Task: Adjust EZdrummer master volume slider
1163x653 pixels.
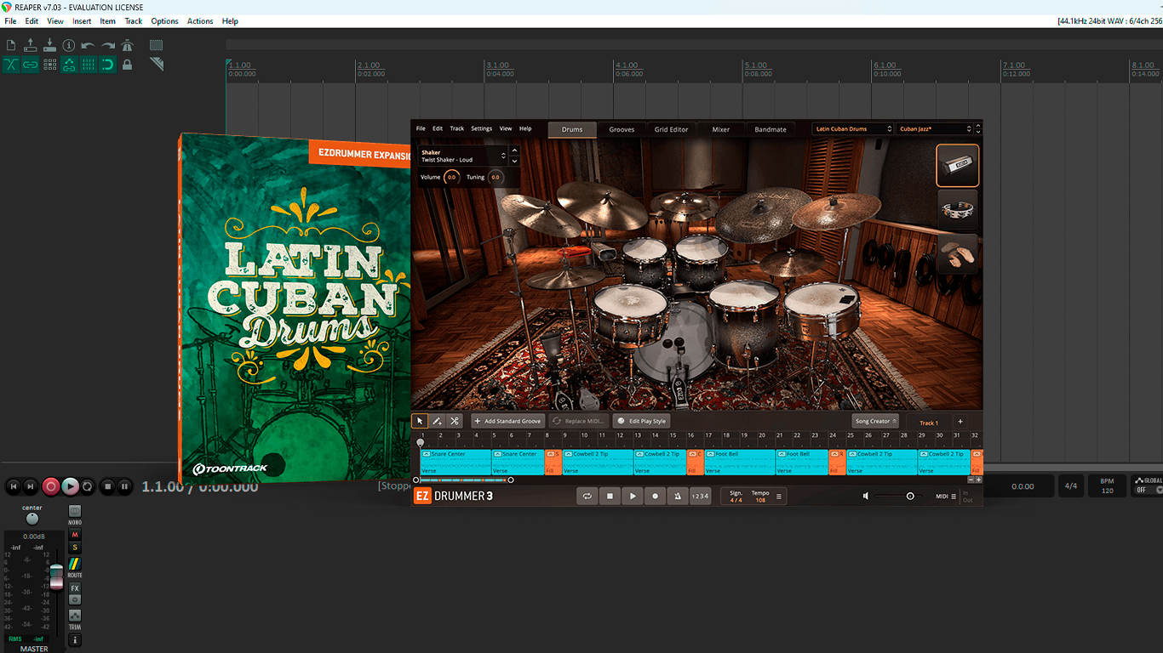Action: coord(899,496)
